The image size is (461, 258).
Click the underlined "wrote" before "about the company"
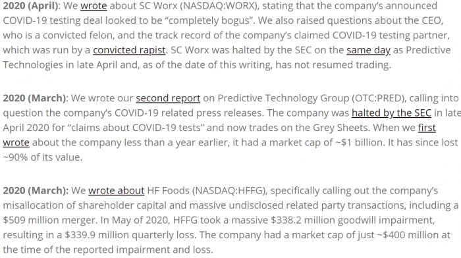pyautogui.click(x=16, y=143)
